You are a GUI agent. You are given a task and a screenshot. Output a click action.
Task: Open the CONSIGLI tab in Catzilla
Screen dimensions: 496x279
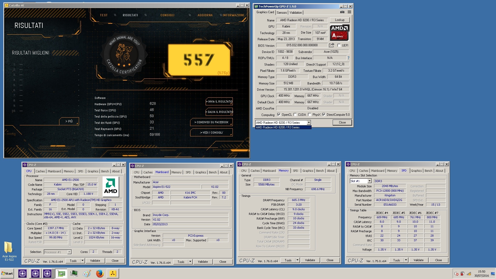[x=167, y=15]
